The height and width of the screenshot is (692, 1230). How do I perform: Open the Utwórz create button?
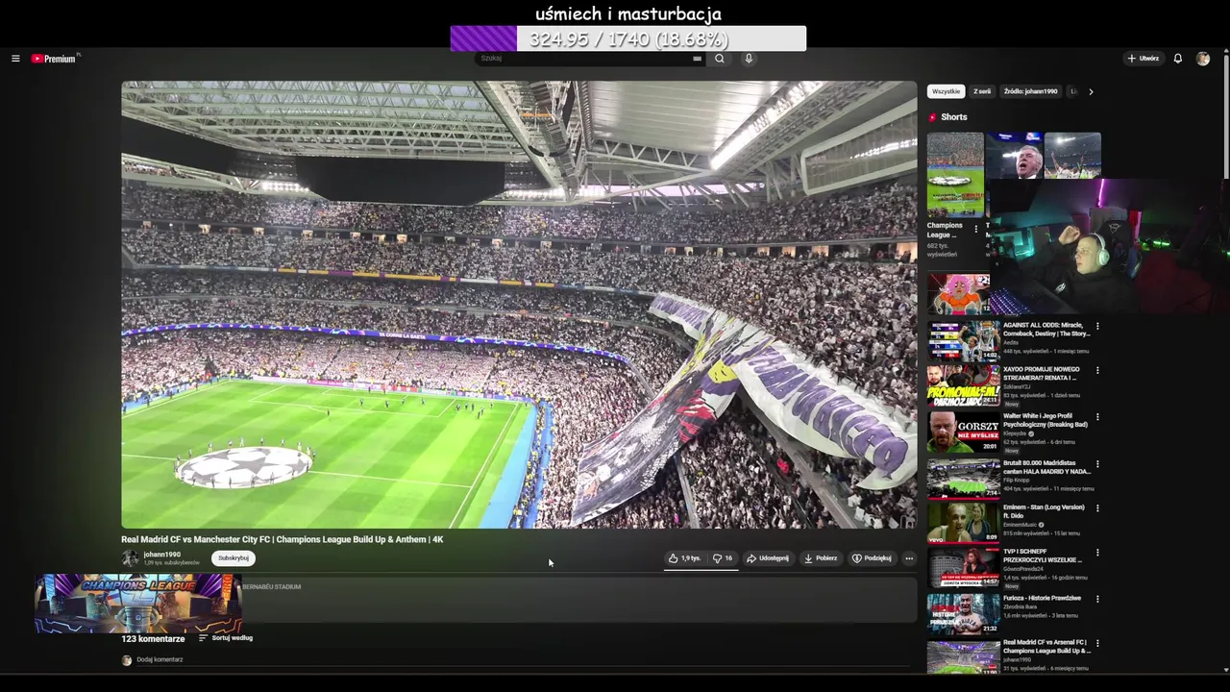pyautogui.click(x=1144, y=59)
